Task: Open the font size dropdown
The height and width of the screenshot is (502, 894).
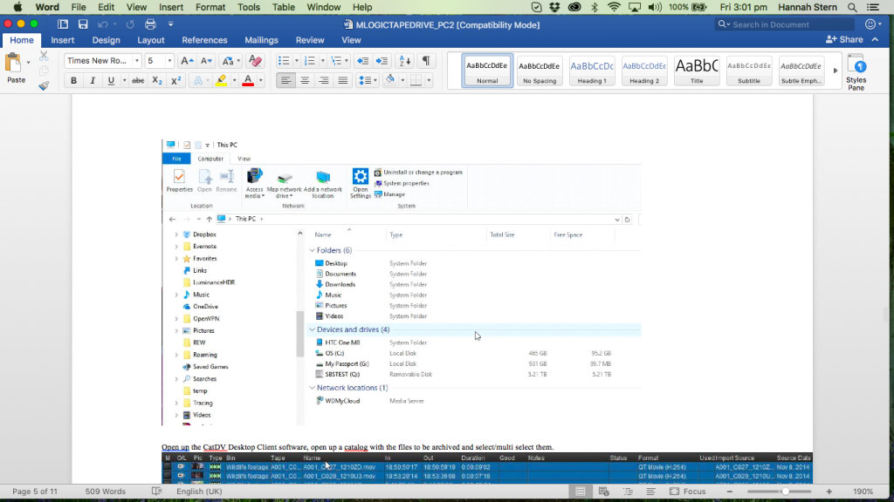Action: tap(169, 61)
